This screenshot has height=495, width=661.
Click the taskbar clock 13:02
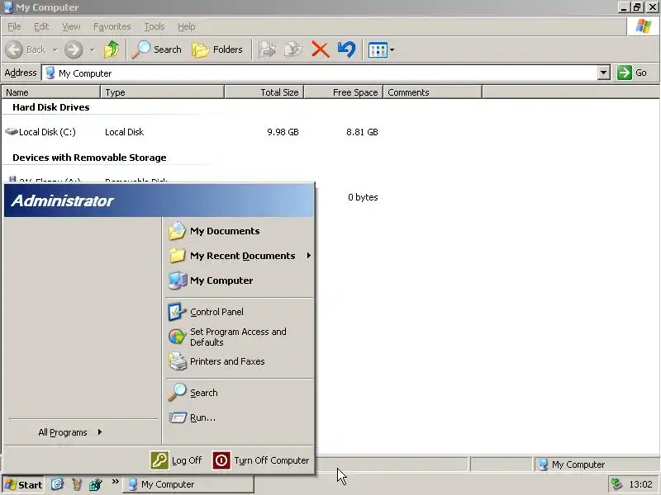coord(640,484)
